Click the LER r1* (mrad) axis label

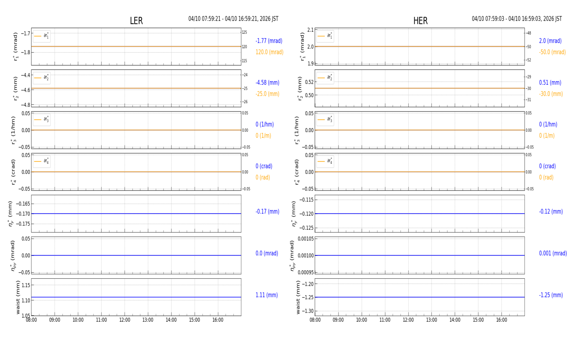click(x=16, y=47)
